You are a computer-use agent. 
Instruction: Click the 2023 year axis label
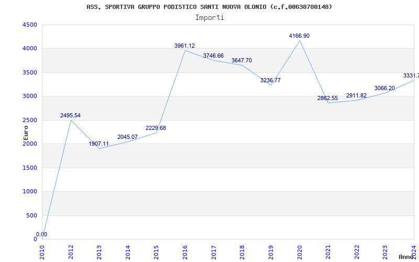385,253
